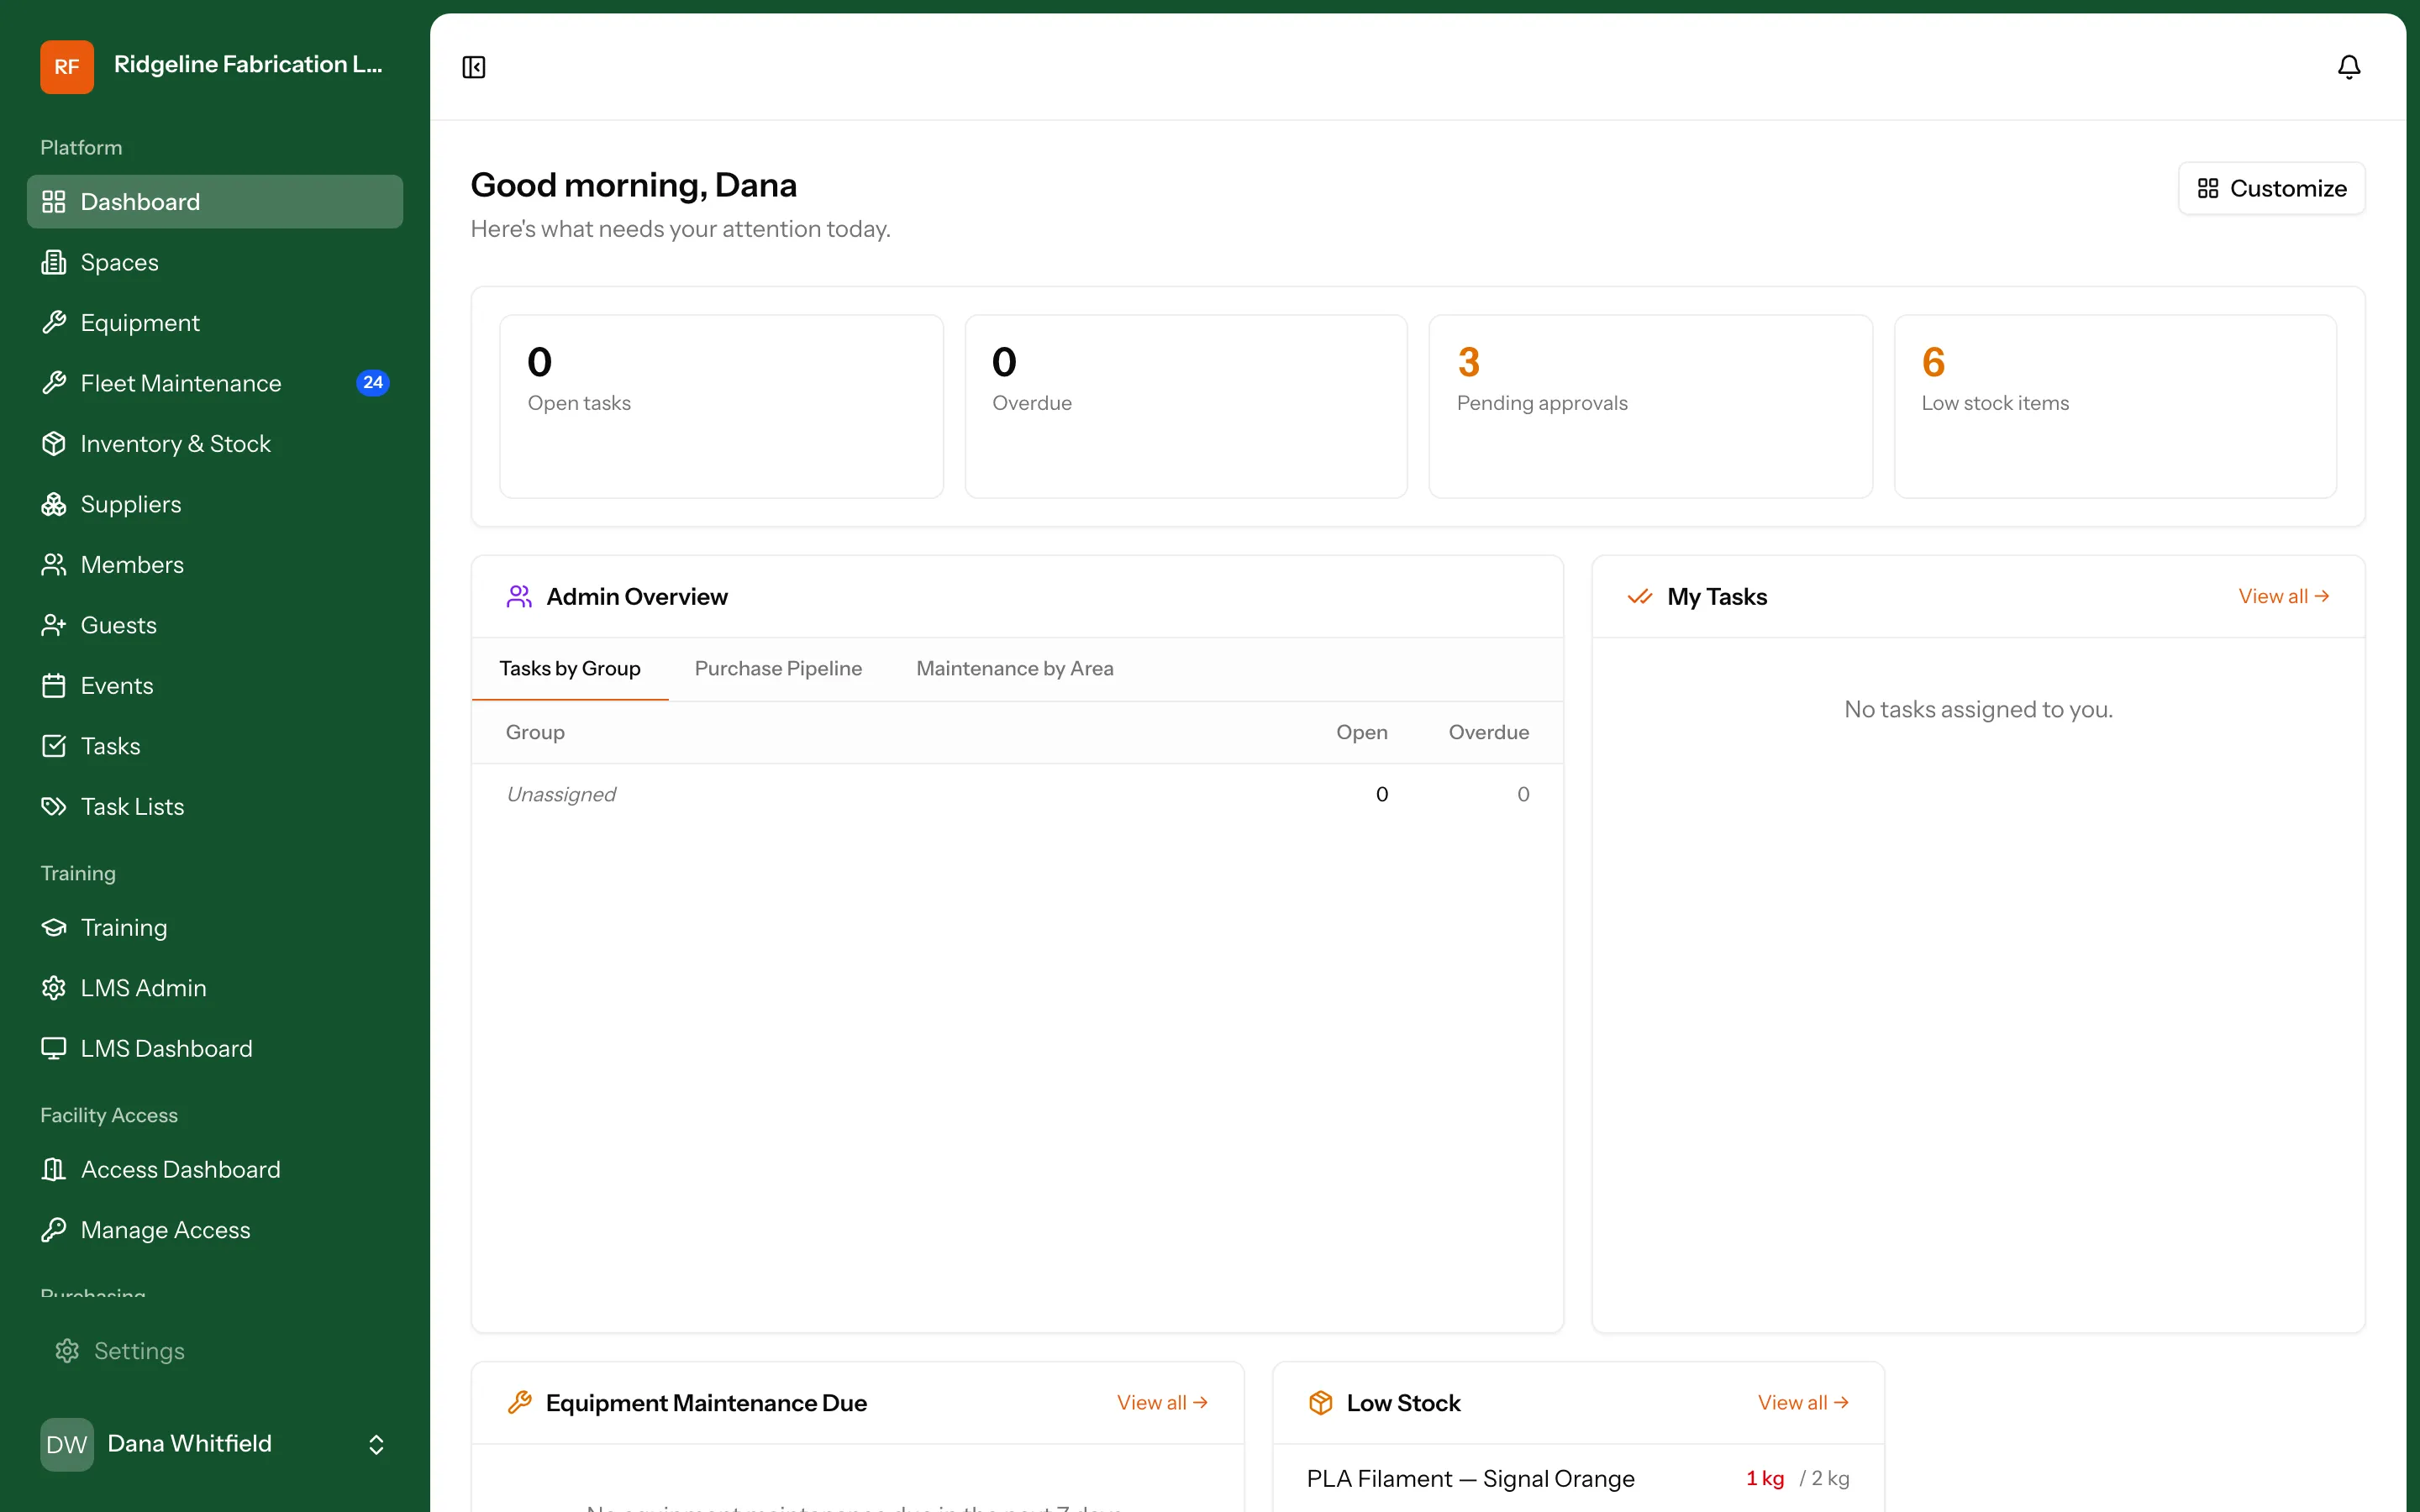This screenshot has height=1512, width=2420.
Task: Click the Tasks checkbox icon
Action: [54, 746]
